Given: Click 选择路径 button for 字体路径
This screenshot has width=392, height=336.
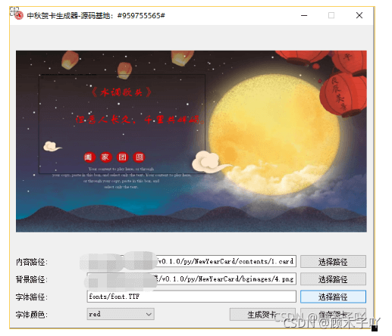Looking at the screenshot, I should [x=333, y=297].
